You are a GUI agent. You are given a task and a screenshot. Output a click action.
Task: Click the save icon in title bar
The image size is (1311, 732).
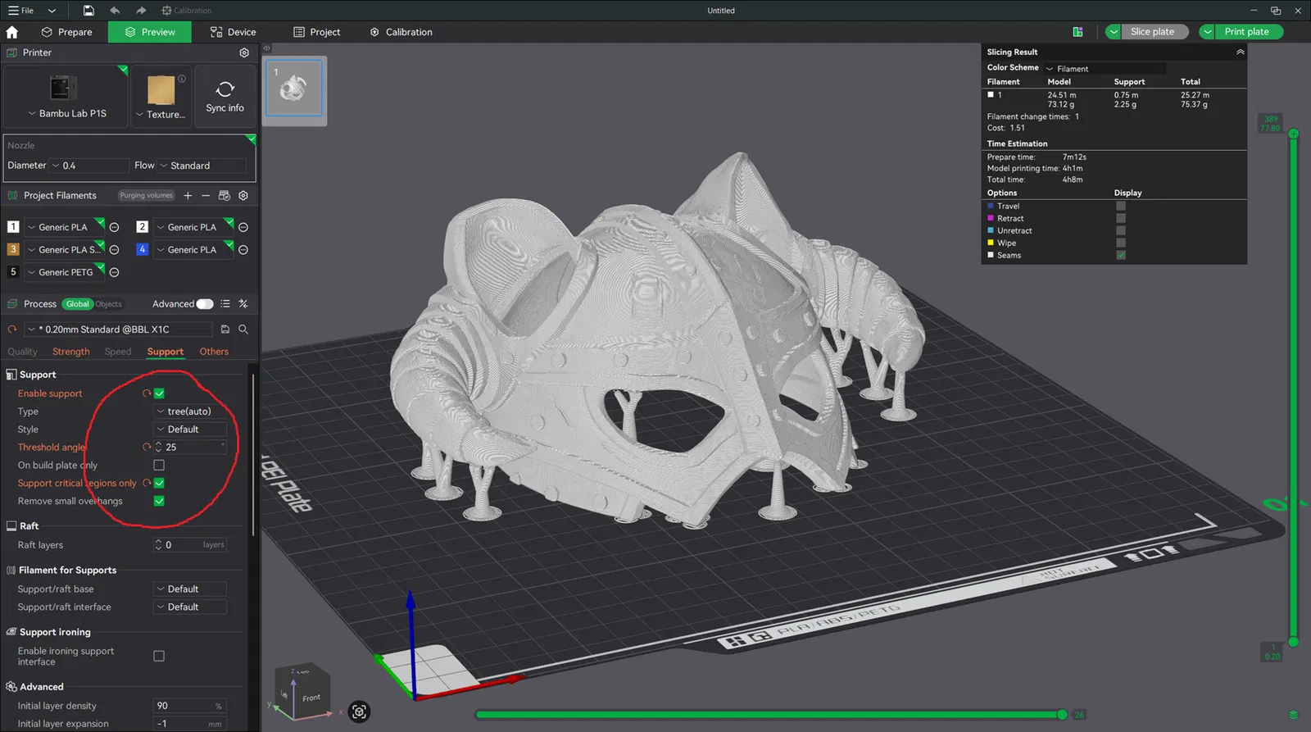(x=88, y=11)
